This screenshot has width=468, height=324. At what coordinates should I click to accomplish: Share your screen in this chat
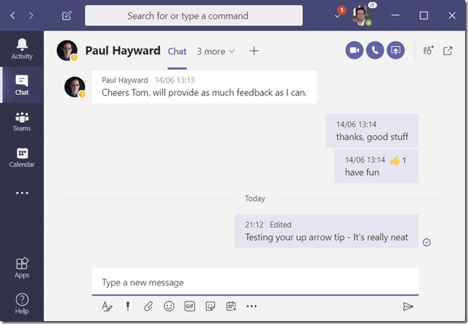(396, 50)
